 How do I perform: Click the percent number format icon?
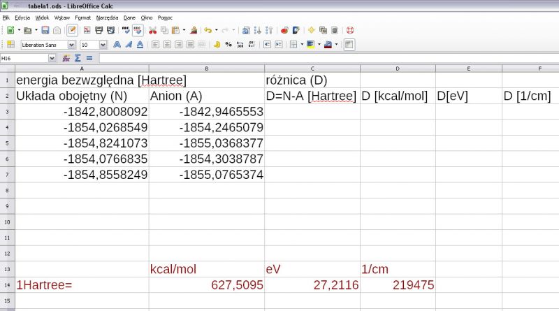(229, 44)
